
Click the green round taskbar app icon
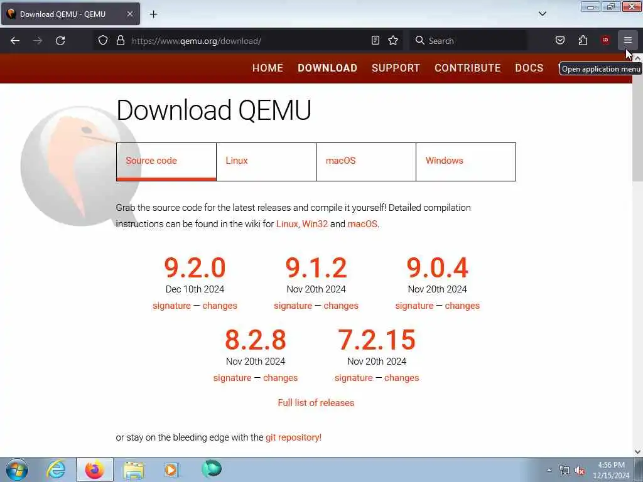tap(212, 469)
